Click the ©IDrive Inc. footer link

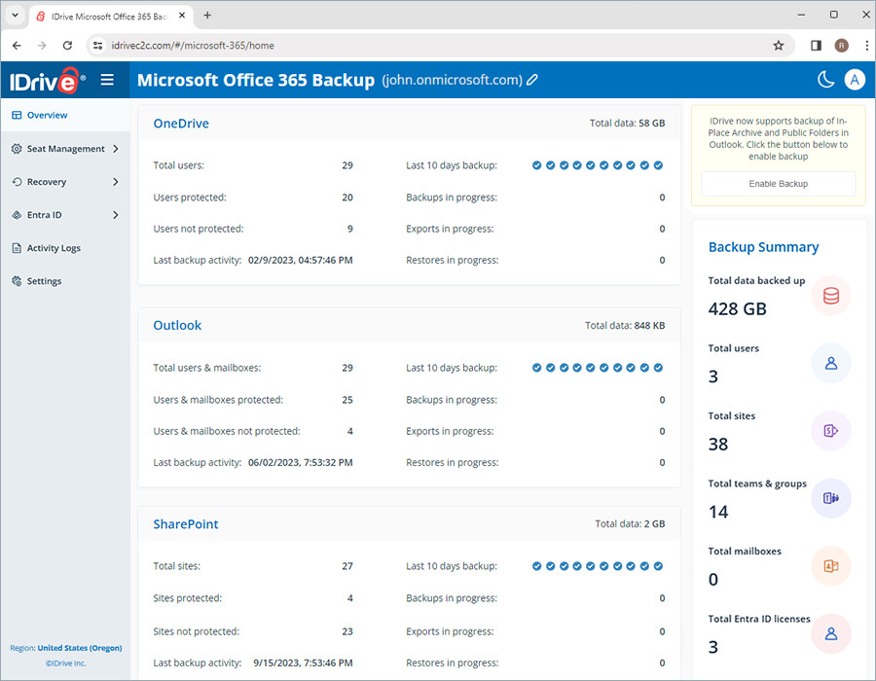pyautogui.click(x=66, y=663)
